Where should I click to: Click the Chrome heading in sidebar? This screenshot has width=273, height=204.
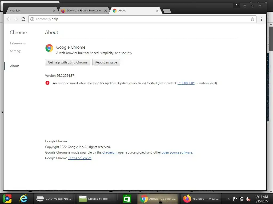(18, 32)
